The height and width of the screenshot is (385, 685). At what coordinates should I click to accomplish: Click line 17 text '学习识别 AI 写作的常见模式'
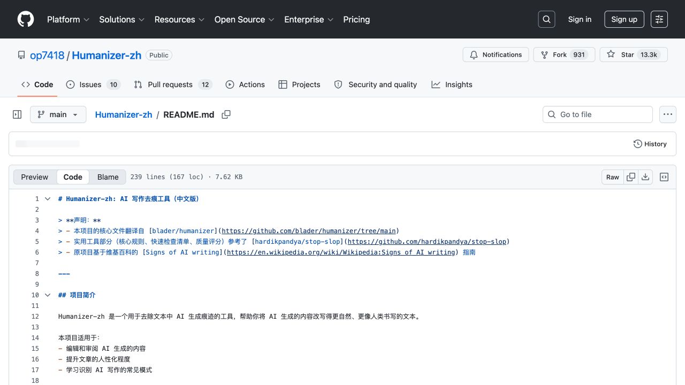[x=109, y=370]
